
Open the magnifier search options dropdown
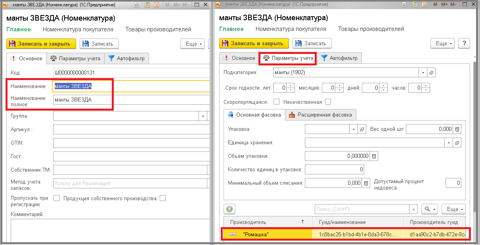(x=430, y=209)
